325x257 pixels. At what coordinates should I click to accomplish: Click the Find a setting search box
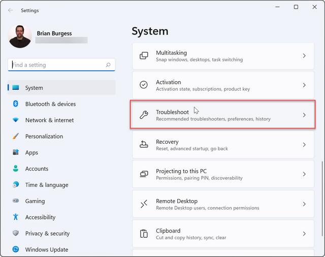pyautogui.click(x=61, y=65)
